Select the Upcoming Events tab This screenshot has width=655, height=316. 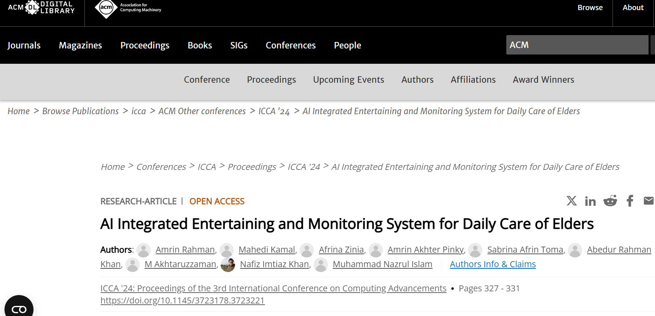(x=348, y=80)
